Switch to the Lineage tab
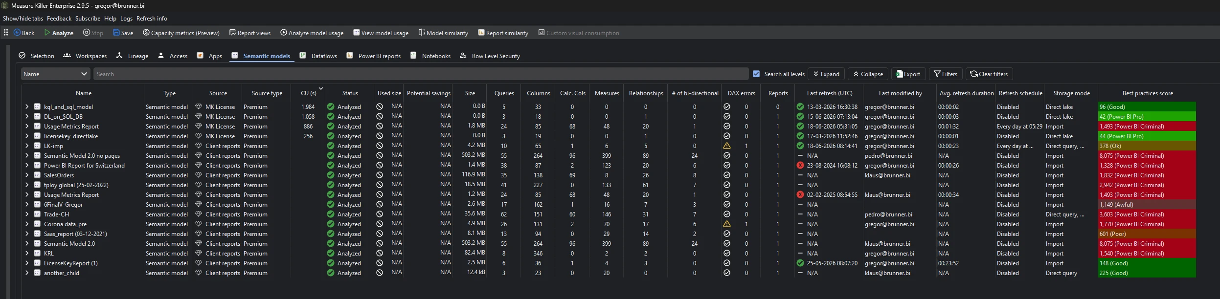 click(133, 56)
